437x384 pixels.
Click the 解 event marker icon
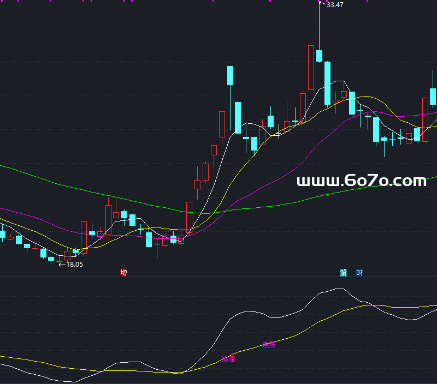[343, 272]
